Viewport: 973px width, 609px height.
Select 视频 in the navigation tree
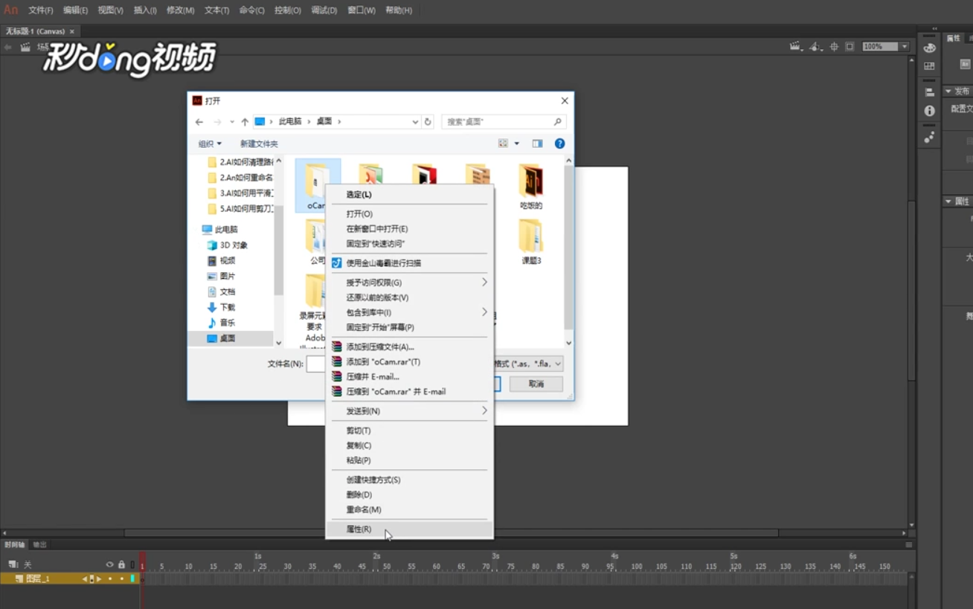point(221,261)
